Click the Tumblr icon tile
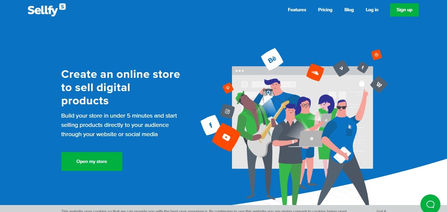The height and width of the screenshot is (212, 447). [363, 68]
